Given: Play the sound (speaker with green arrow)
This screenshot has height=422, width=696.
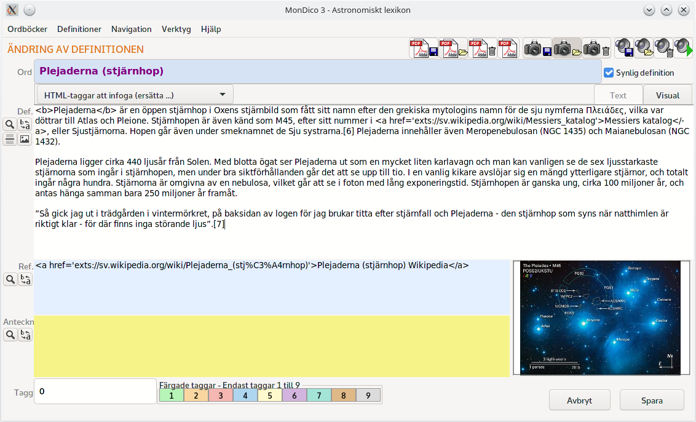Looking at the screenshot, I should (x=683, y=48).
